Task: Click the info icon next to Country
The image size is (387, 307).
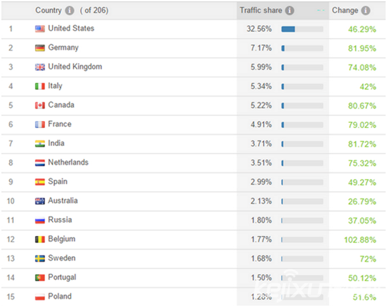Action: tap(69, 10)
